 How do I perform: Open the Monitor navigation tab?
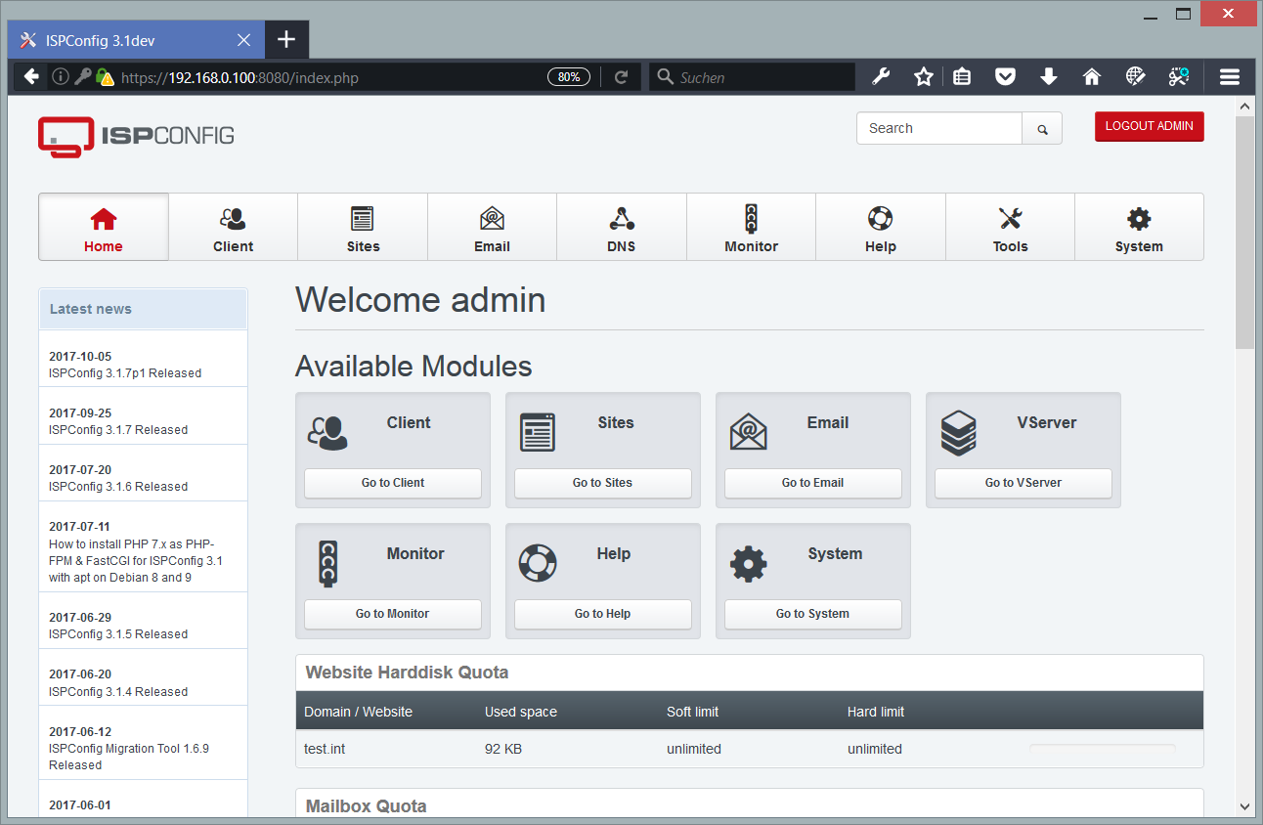tap(751, 227)
